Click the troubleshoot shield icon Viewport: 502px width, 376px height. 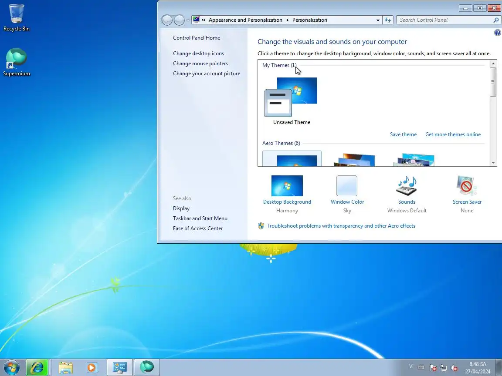coord(261,226)
